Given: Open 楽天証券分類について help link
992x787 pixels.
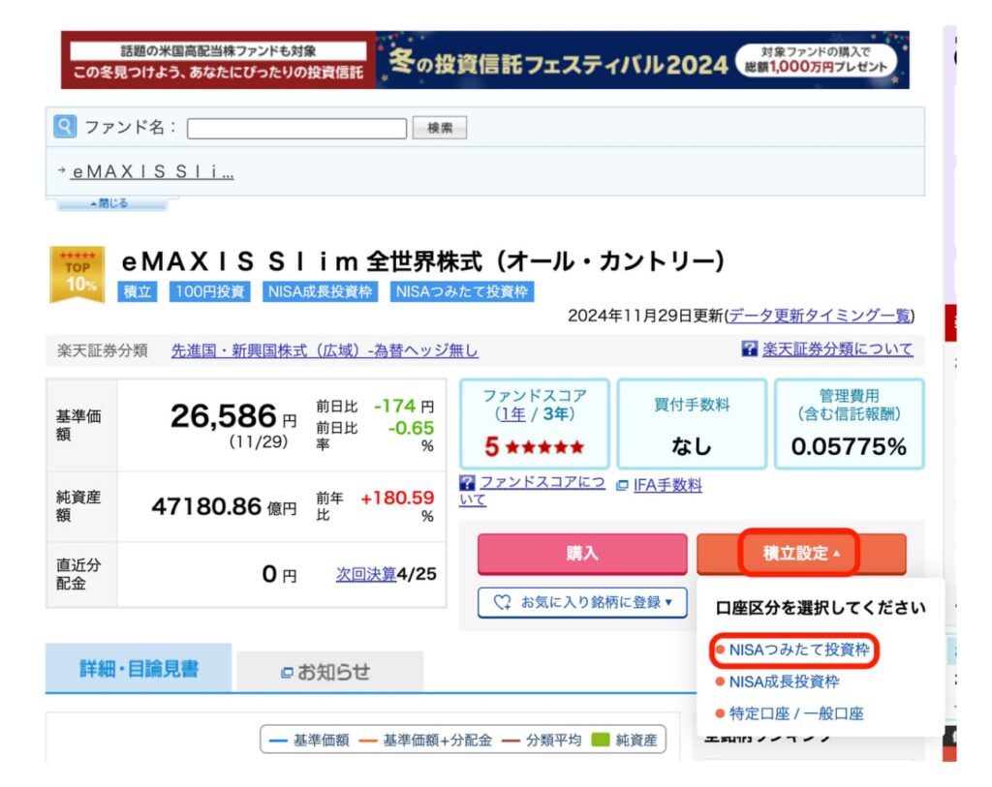Looking at the screenshot, I should click(838, 348).
